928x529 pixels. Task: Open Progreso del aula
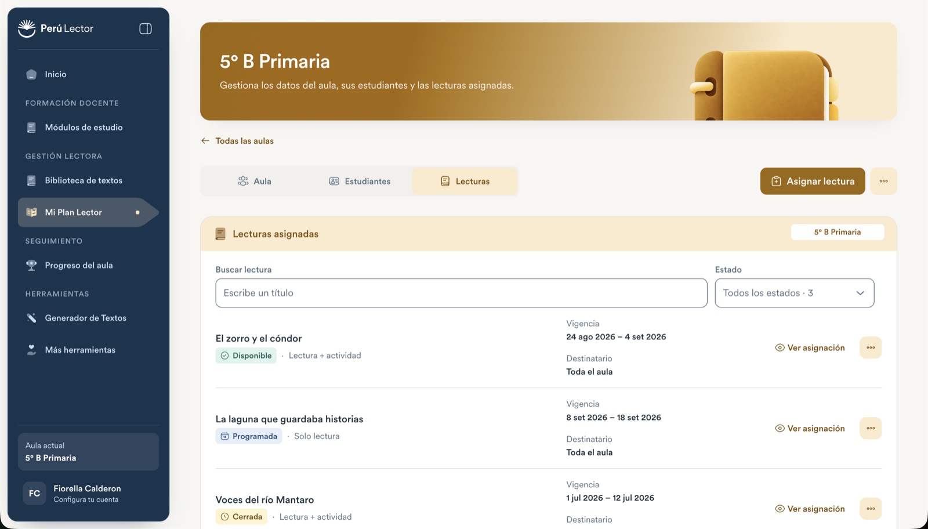click(88, 265)
